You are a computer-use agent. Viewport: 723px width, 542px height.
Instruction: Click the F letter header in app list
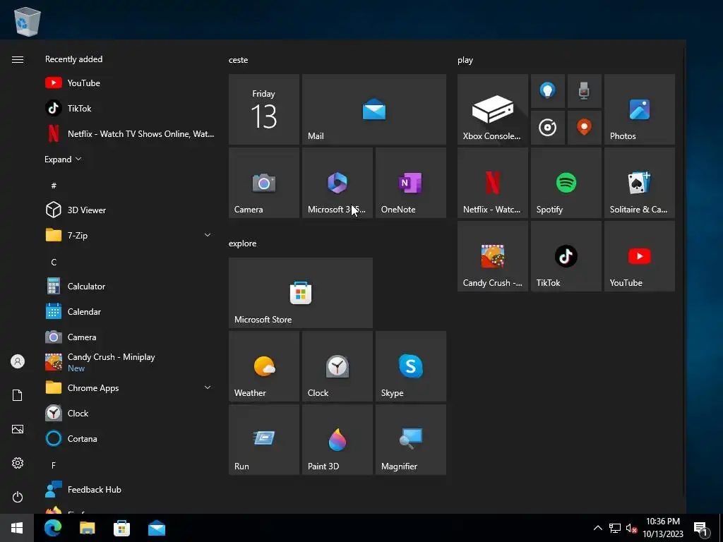(54, 465)
